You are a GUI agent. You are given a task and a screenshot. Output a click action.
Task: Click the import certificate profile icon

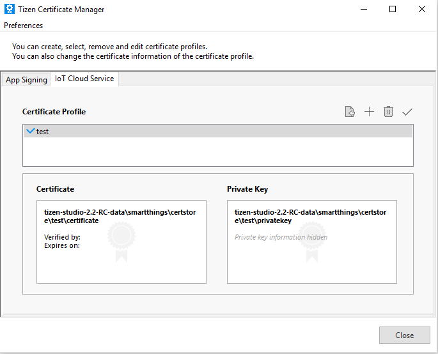click(x=350, y=112)
